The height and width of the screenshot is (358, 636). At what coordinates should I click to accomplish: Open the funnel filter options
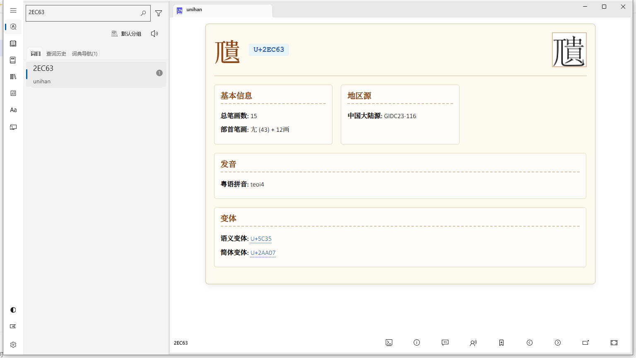[159, 13]
